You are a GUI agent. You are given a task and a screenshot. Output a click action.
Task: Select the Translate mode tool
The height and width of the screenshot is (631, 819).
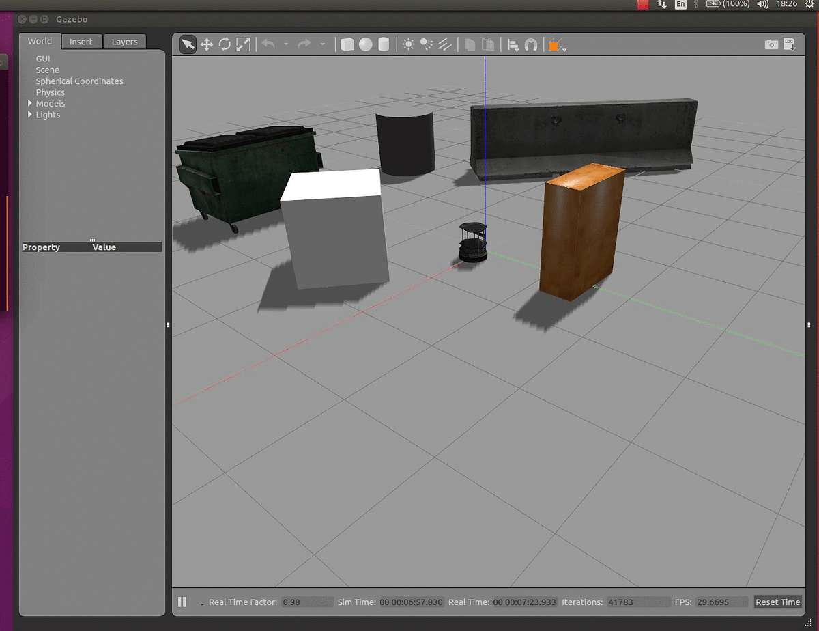pos(206,44)
